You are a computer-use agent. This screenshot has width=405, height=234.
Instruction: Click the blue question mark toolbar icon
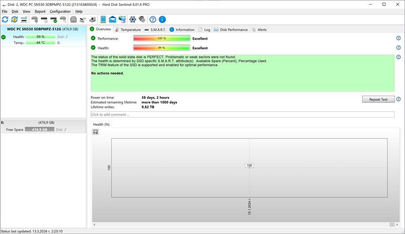point(153,19)
